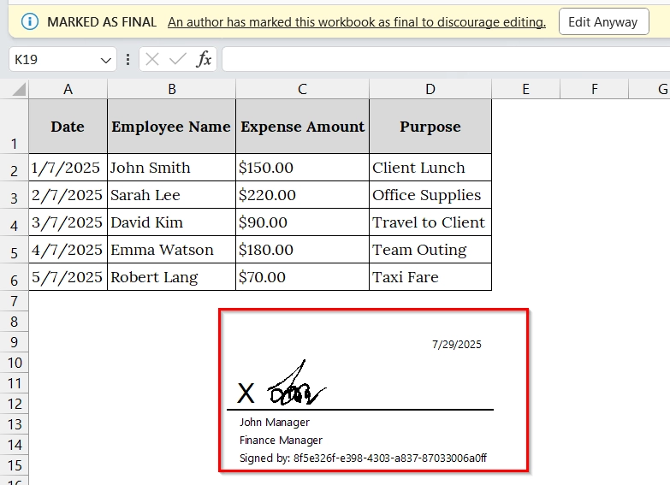This screenshot has width=670, height=485.
Task: Select row 5 header
Action: tap(14, 250)
